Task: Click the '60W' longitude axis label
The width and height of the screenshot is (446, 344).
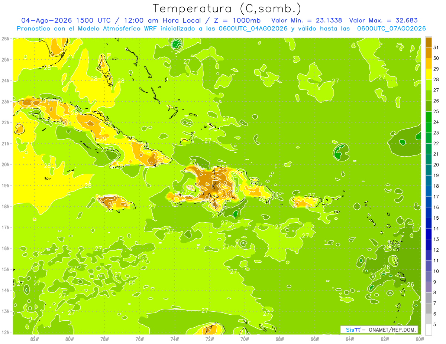Action: (420, 339)
